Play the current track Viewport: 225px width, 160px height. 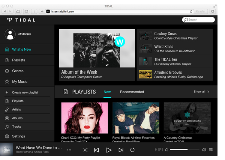tap(109, 150)
